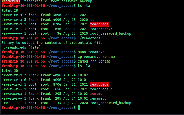Click readcreds.c with size 656 in first listing
The height and width of the screenshot is (115, 184).
coord(101,29)
